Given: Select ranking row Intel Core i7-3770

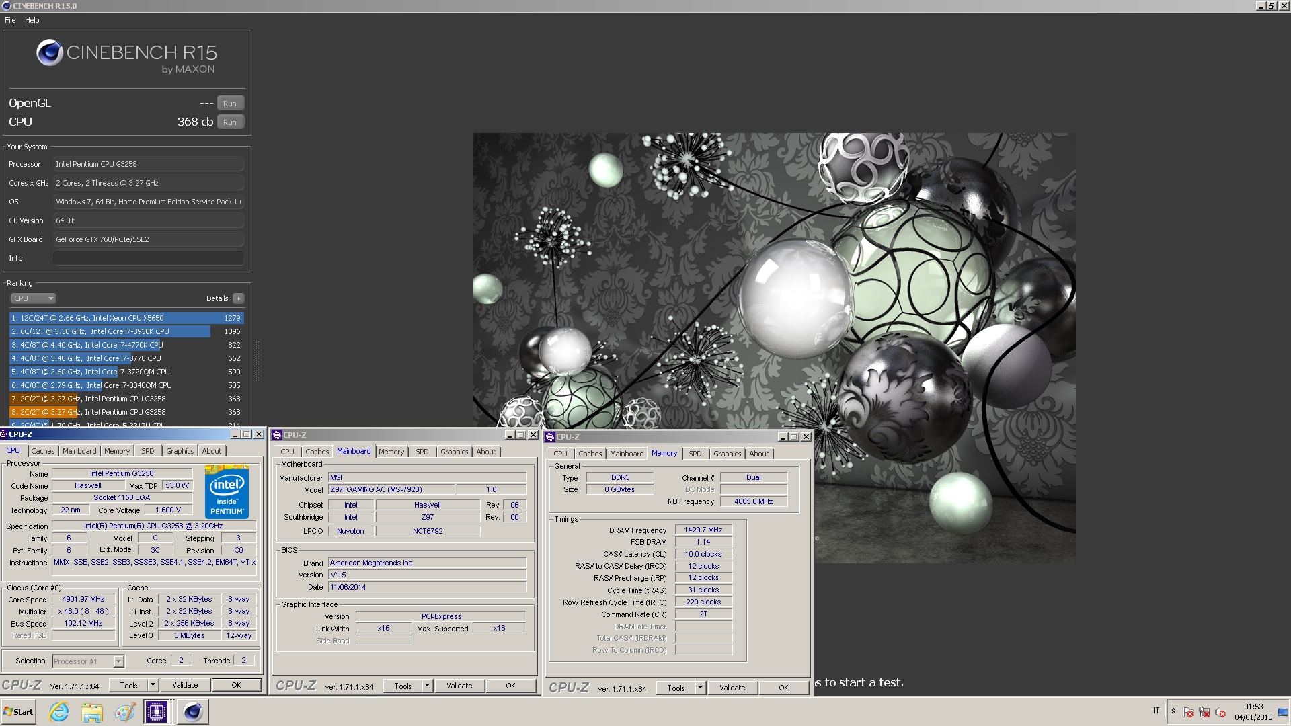Looking at the screenshot, I should pos(126,358).
